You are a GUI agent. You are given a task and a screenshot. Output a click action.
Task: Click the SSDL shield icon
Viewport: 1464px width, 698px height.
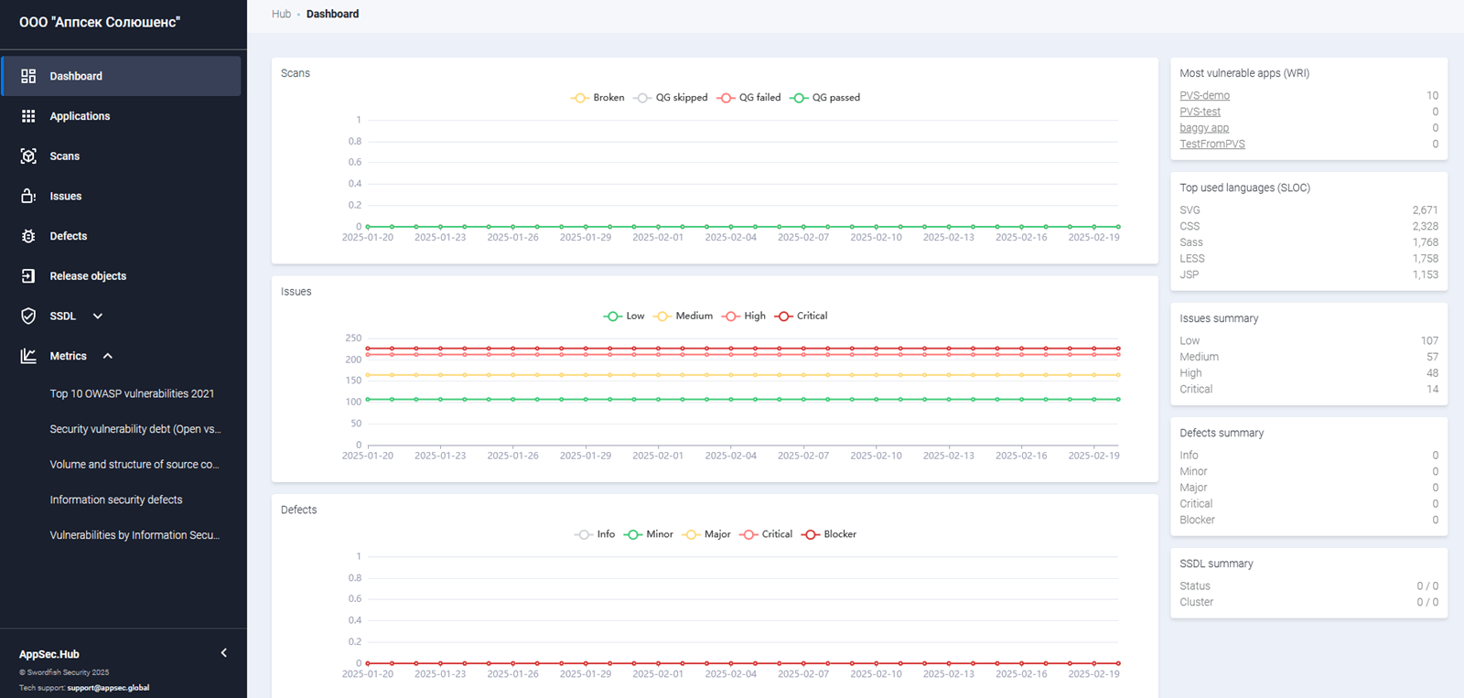point(28,316)
